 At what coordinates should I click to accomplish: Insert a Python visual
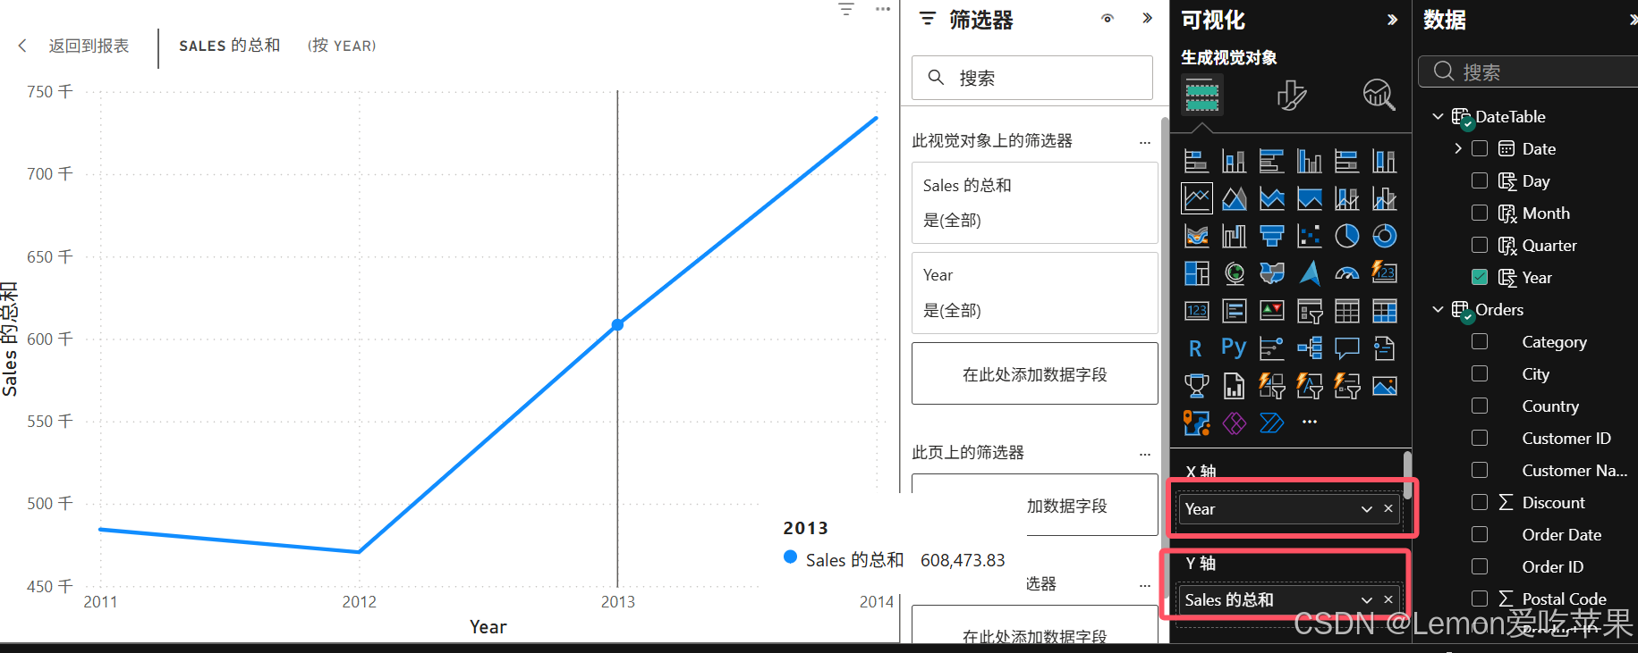1234,348
